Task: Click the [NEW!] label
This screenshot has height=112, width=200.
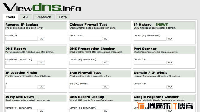Action: point(162,25)
